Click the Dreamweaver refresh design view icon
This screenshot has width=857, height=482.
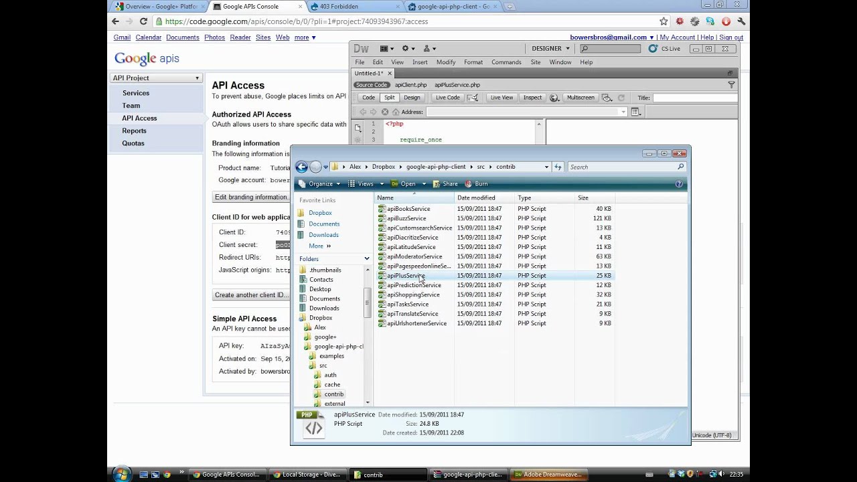point(621,98)
